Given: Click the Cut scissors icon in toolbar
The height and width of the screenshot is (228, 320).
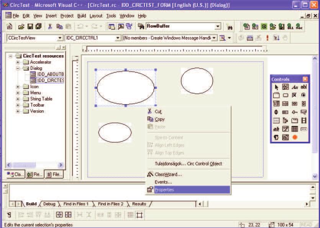Looking at the screenshot, I should [50, 26].
